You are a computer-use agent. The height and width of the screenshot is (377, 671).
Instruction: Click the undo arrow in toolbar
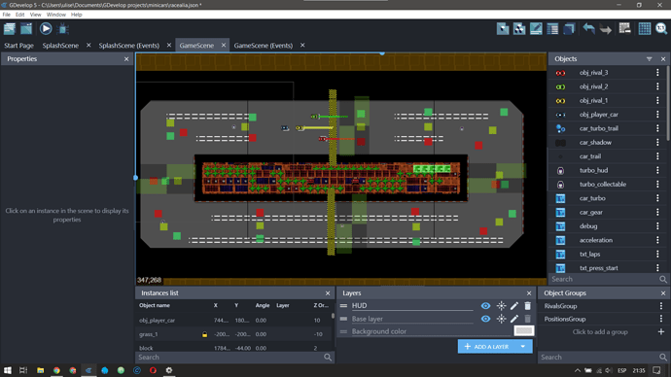pyautogui.click(x=589, y=28)
